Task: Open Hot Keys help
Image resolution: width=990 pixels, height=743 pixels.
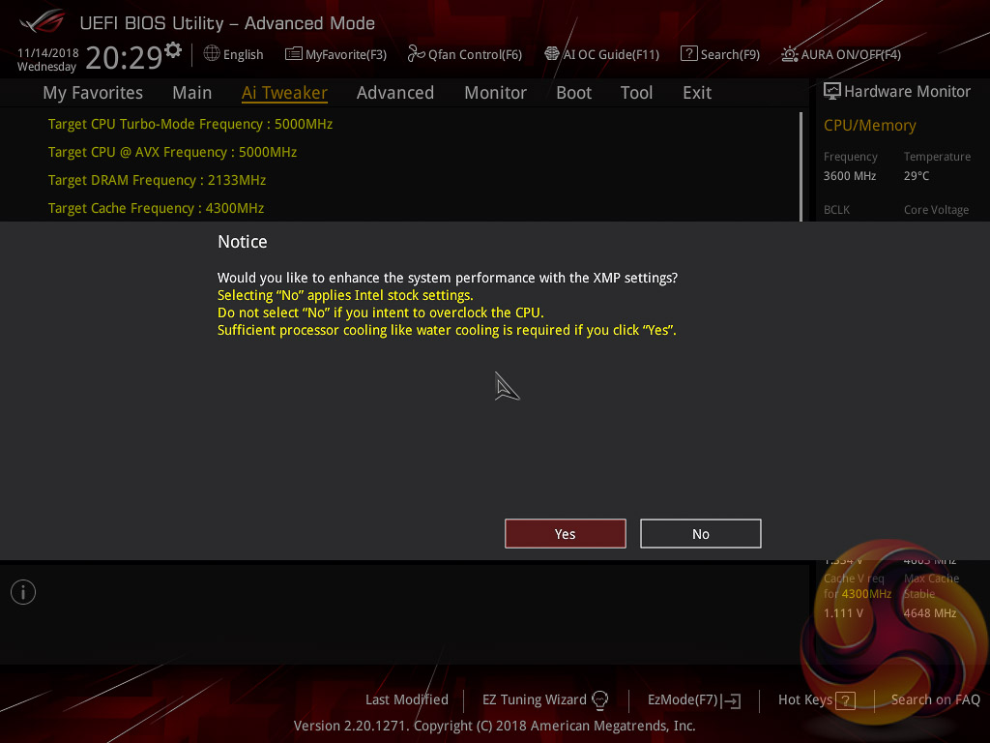Action: tap(805, 699)
